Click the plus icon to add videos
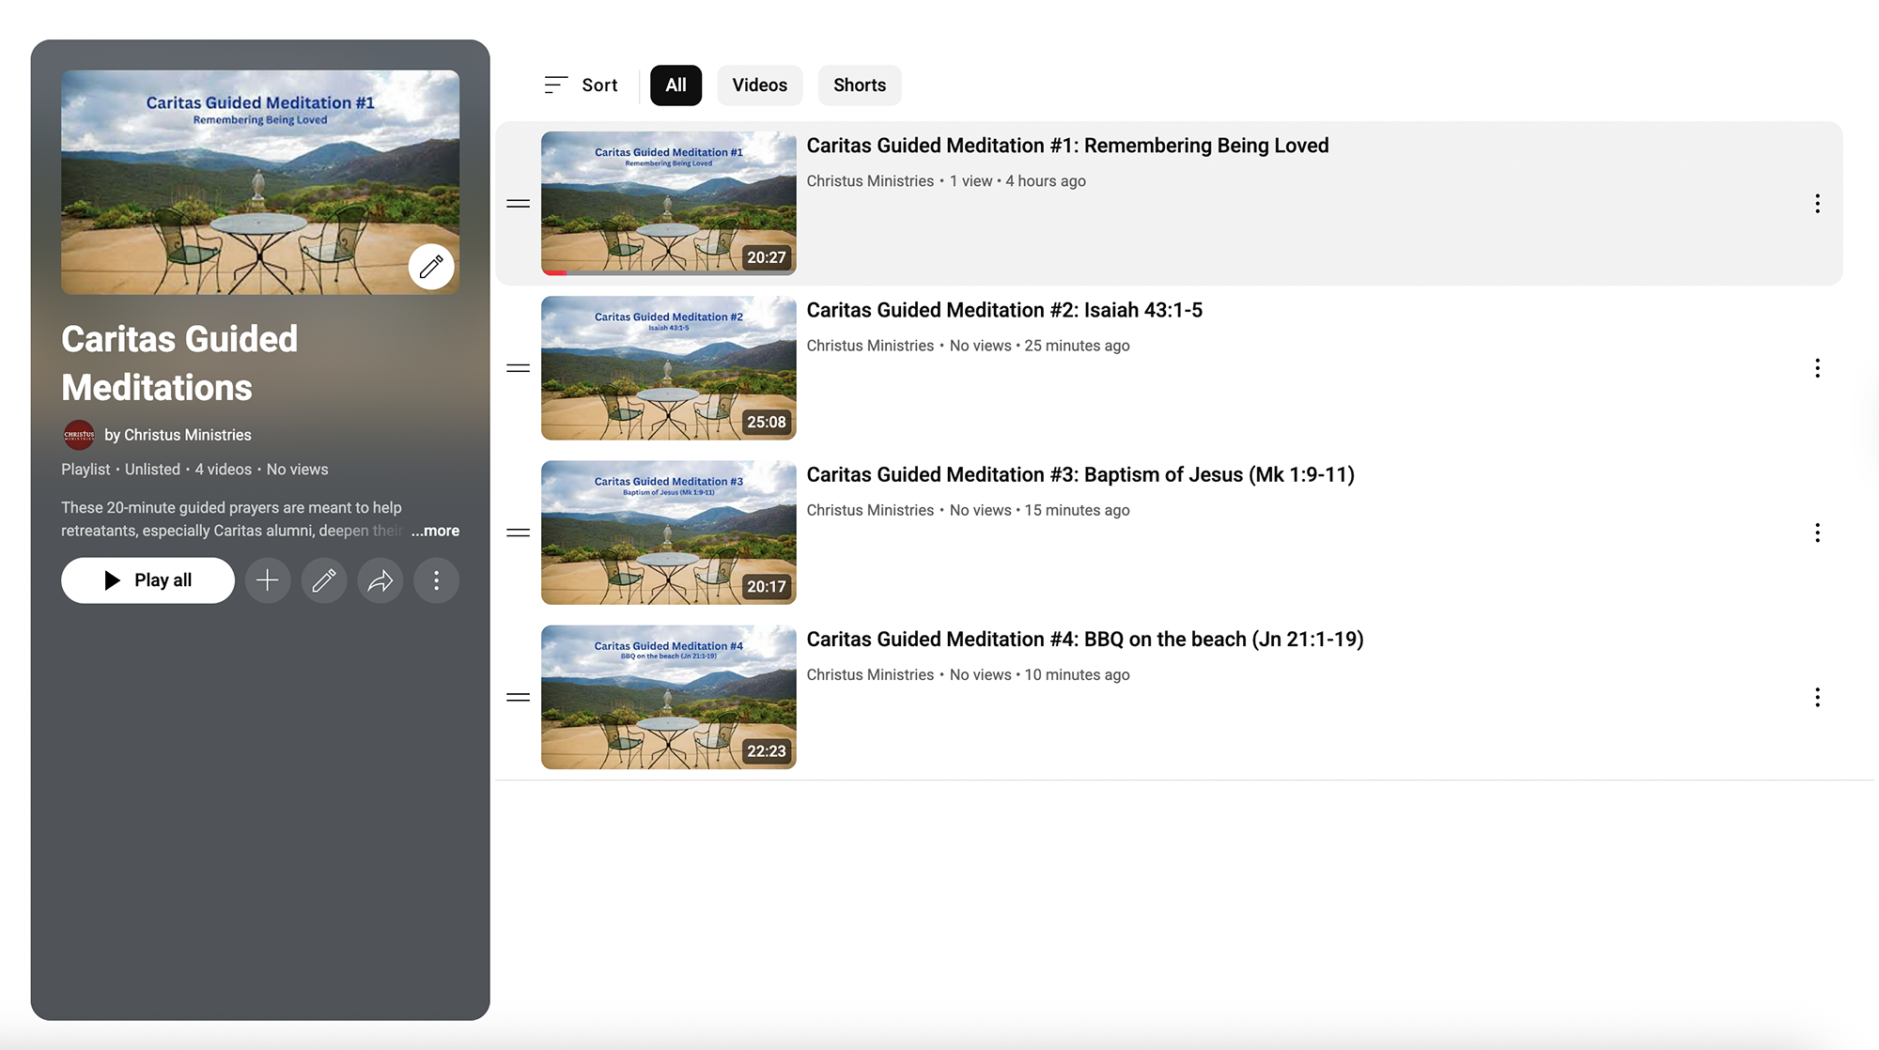Image resolution: width=1879 pixels, height=1050 pixels. pyautogui.click(x=268, y=580)
